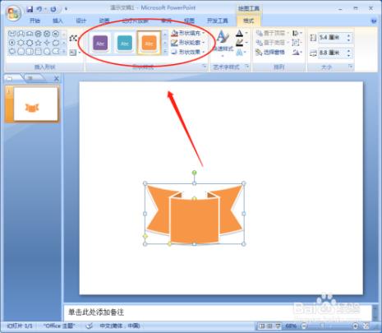
Task: Open the 开始 (Home) ribbon tab
Action: (35, 21)
